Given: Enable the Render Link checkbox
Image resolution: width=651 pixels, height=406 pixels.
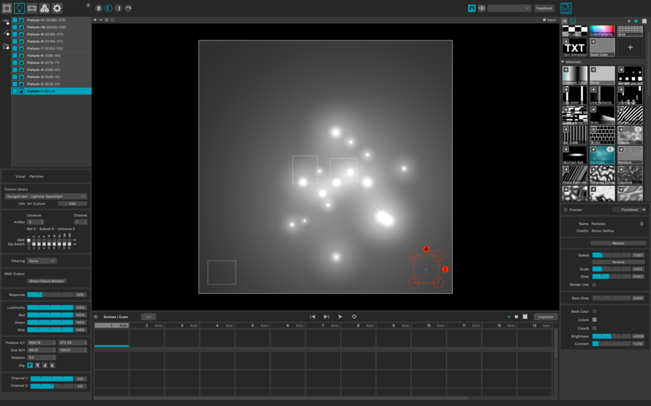Looking at the screenshot, I should [594, 285].
